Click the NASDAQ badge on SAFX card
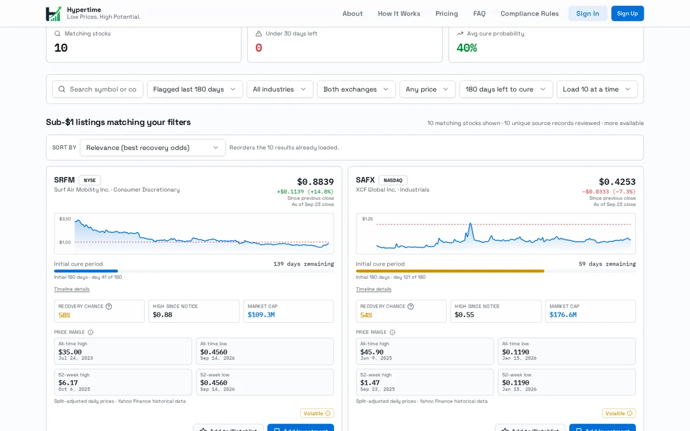Screen dimensions: 690x431 [393, 180]
